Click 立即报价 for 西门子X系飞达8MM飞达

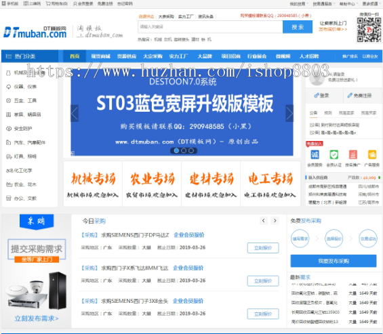tap(263, 281)
